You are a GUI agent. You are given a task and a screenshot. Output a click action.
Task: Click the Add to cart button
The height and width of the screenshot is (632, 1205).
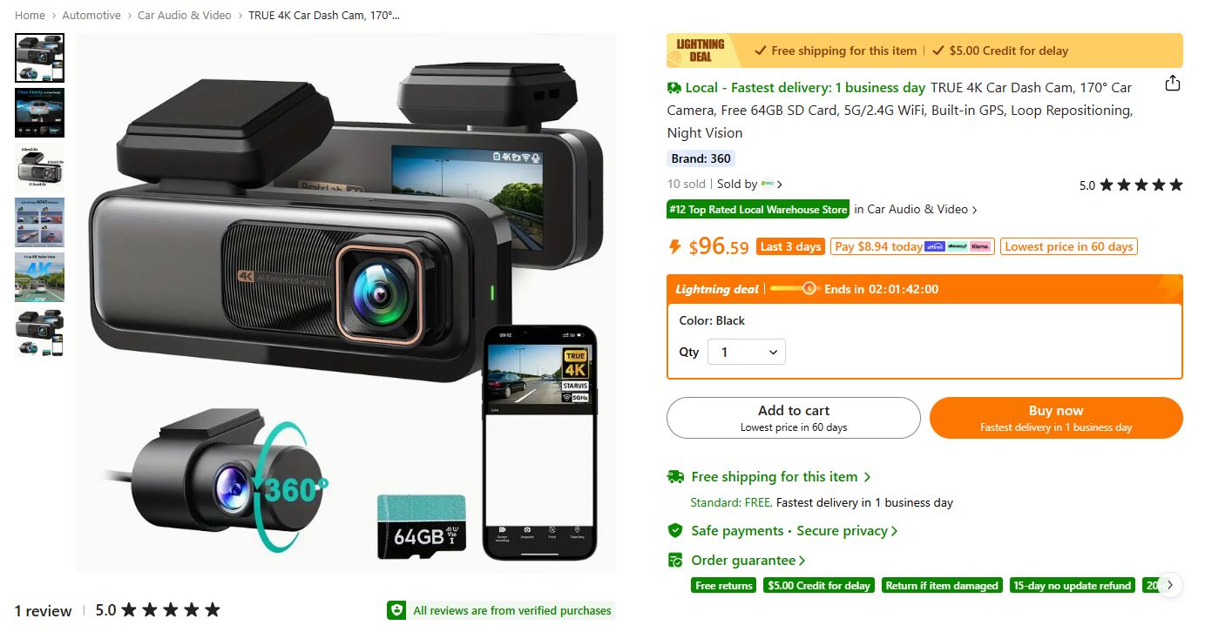(x=794, y=418)
